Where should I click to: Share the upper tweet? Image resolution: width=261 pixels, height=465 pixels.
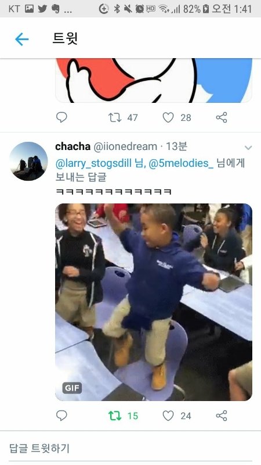(x=222, y=117)
